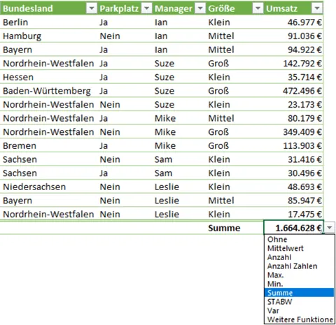Select the 113.903 € cell
336x325 pixels.
[293, 145]
